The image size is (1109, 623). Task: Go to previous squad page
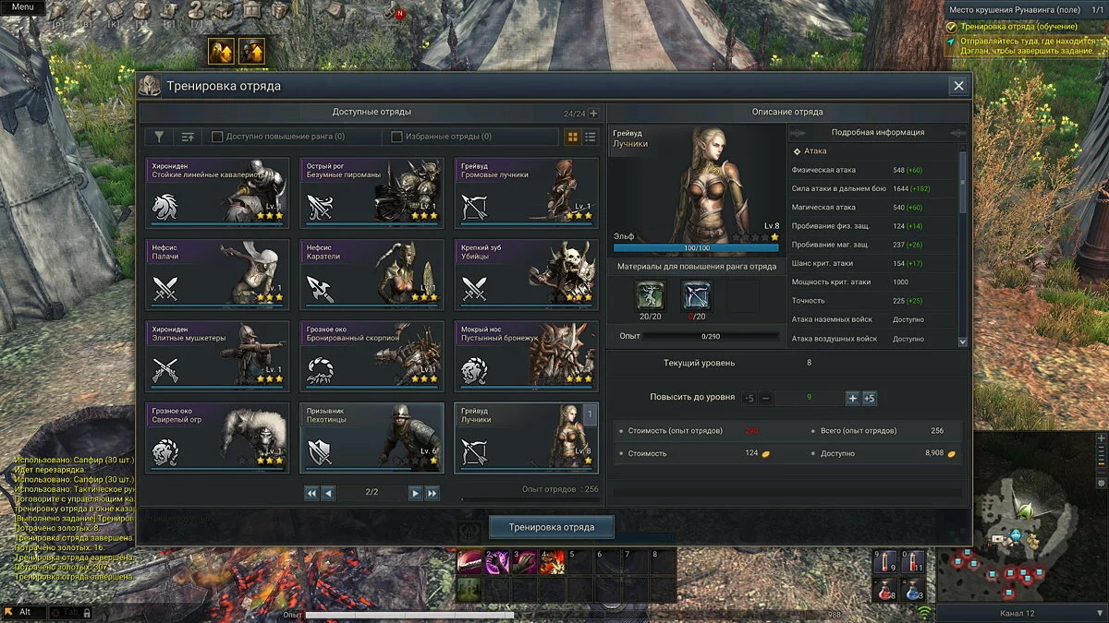coord(327,493)
